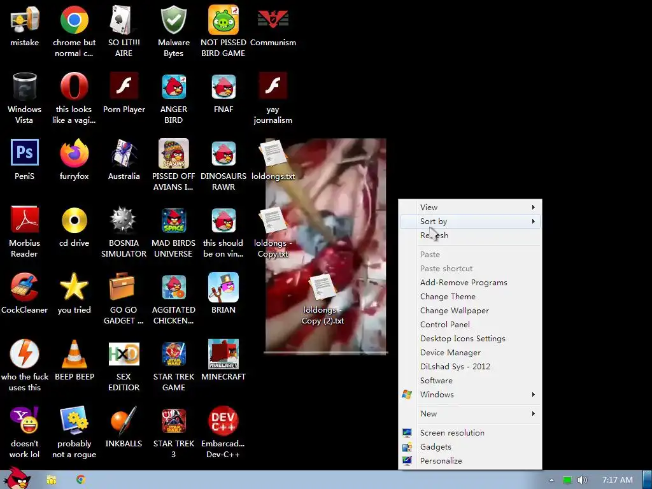Select the 'yay journalism' Flash icon

pyautogui.click(x=273, y=87)
